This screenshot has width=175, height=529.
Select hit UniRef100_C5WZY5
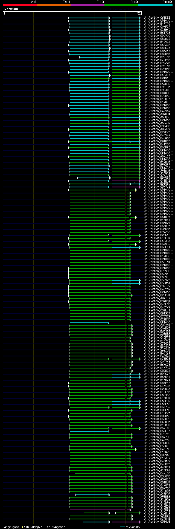pos(157,51)
